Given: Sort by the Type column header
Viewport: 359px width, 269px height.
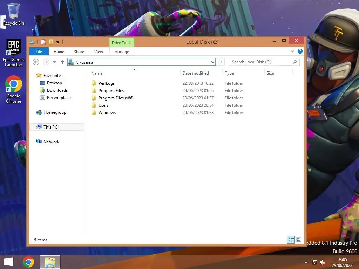Looking at the screenshot, I should click(x=229, y=73).
